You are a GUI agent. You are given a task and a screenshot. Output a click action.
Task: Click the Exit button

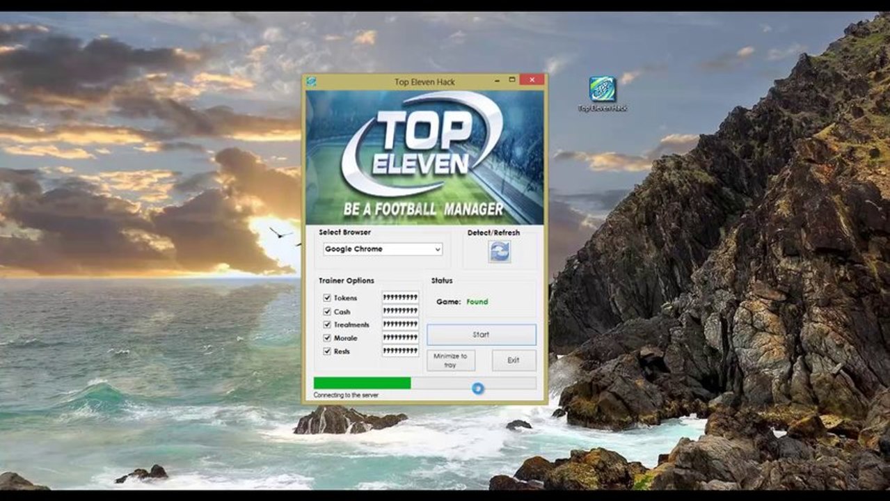pos(514,360)
